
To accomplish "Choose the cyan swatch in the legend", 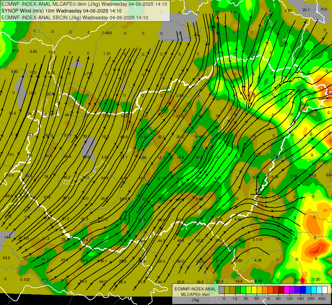I will pyautogui.click(x=314, y=290).
